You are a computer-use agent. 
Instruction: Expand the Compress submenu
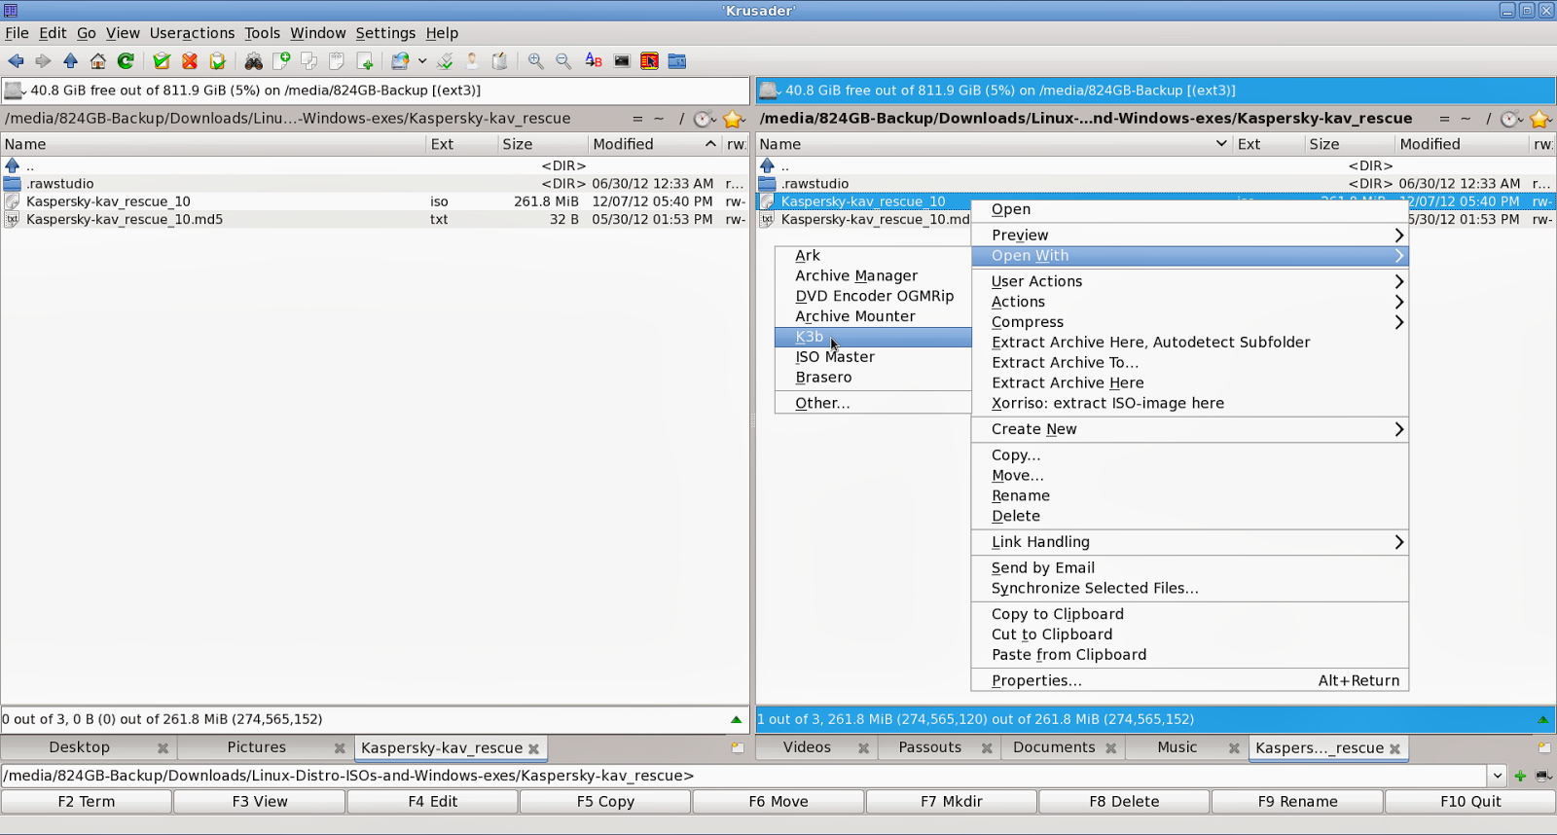pos(1189,322)
